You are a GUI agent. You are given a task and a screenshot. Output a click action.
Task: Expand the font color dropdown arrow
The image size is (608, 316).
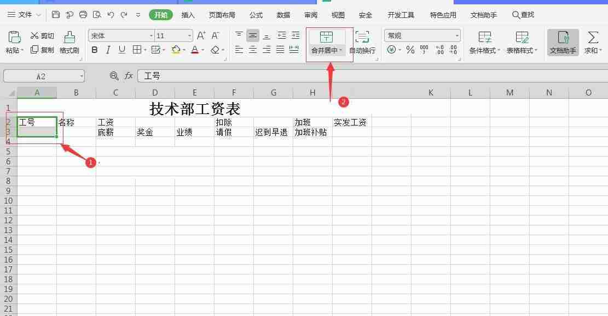coord(203,50)
